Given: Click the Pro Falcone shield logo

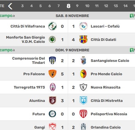Looking at the screenshot, I should (52, 74).
